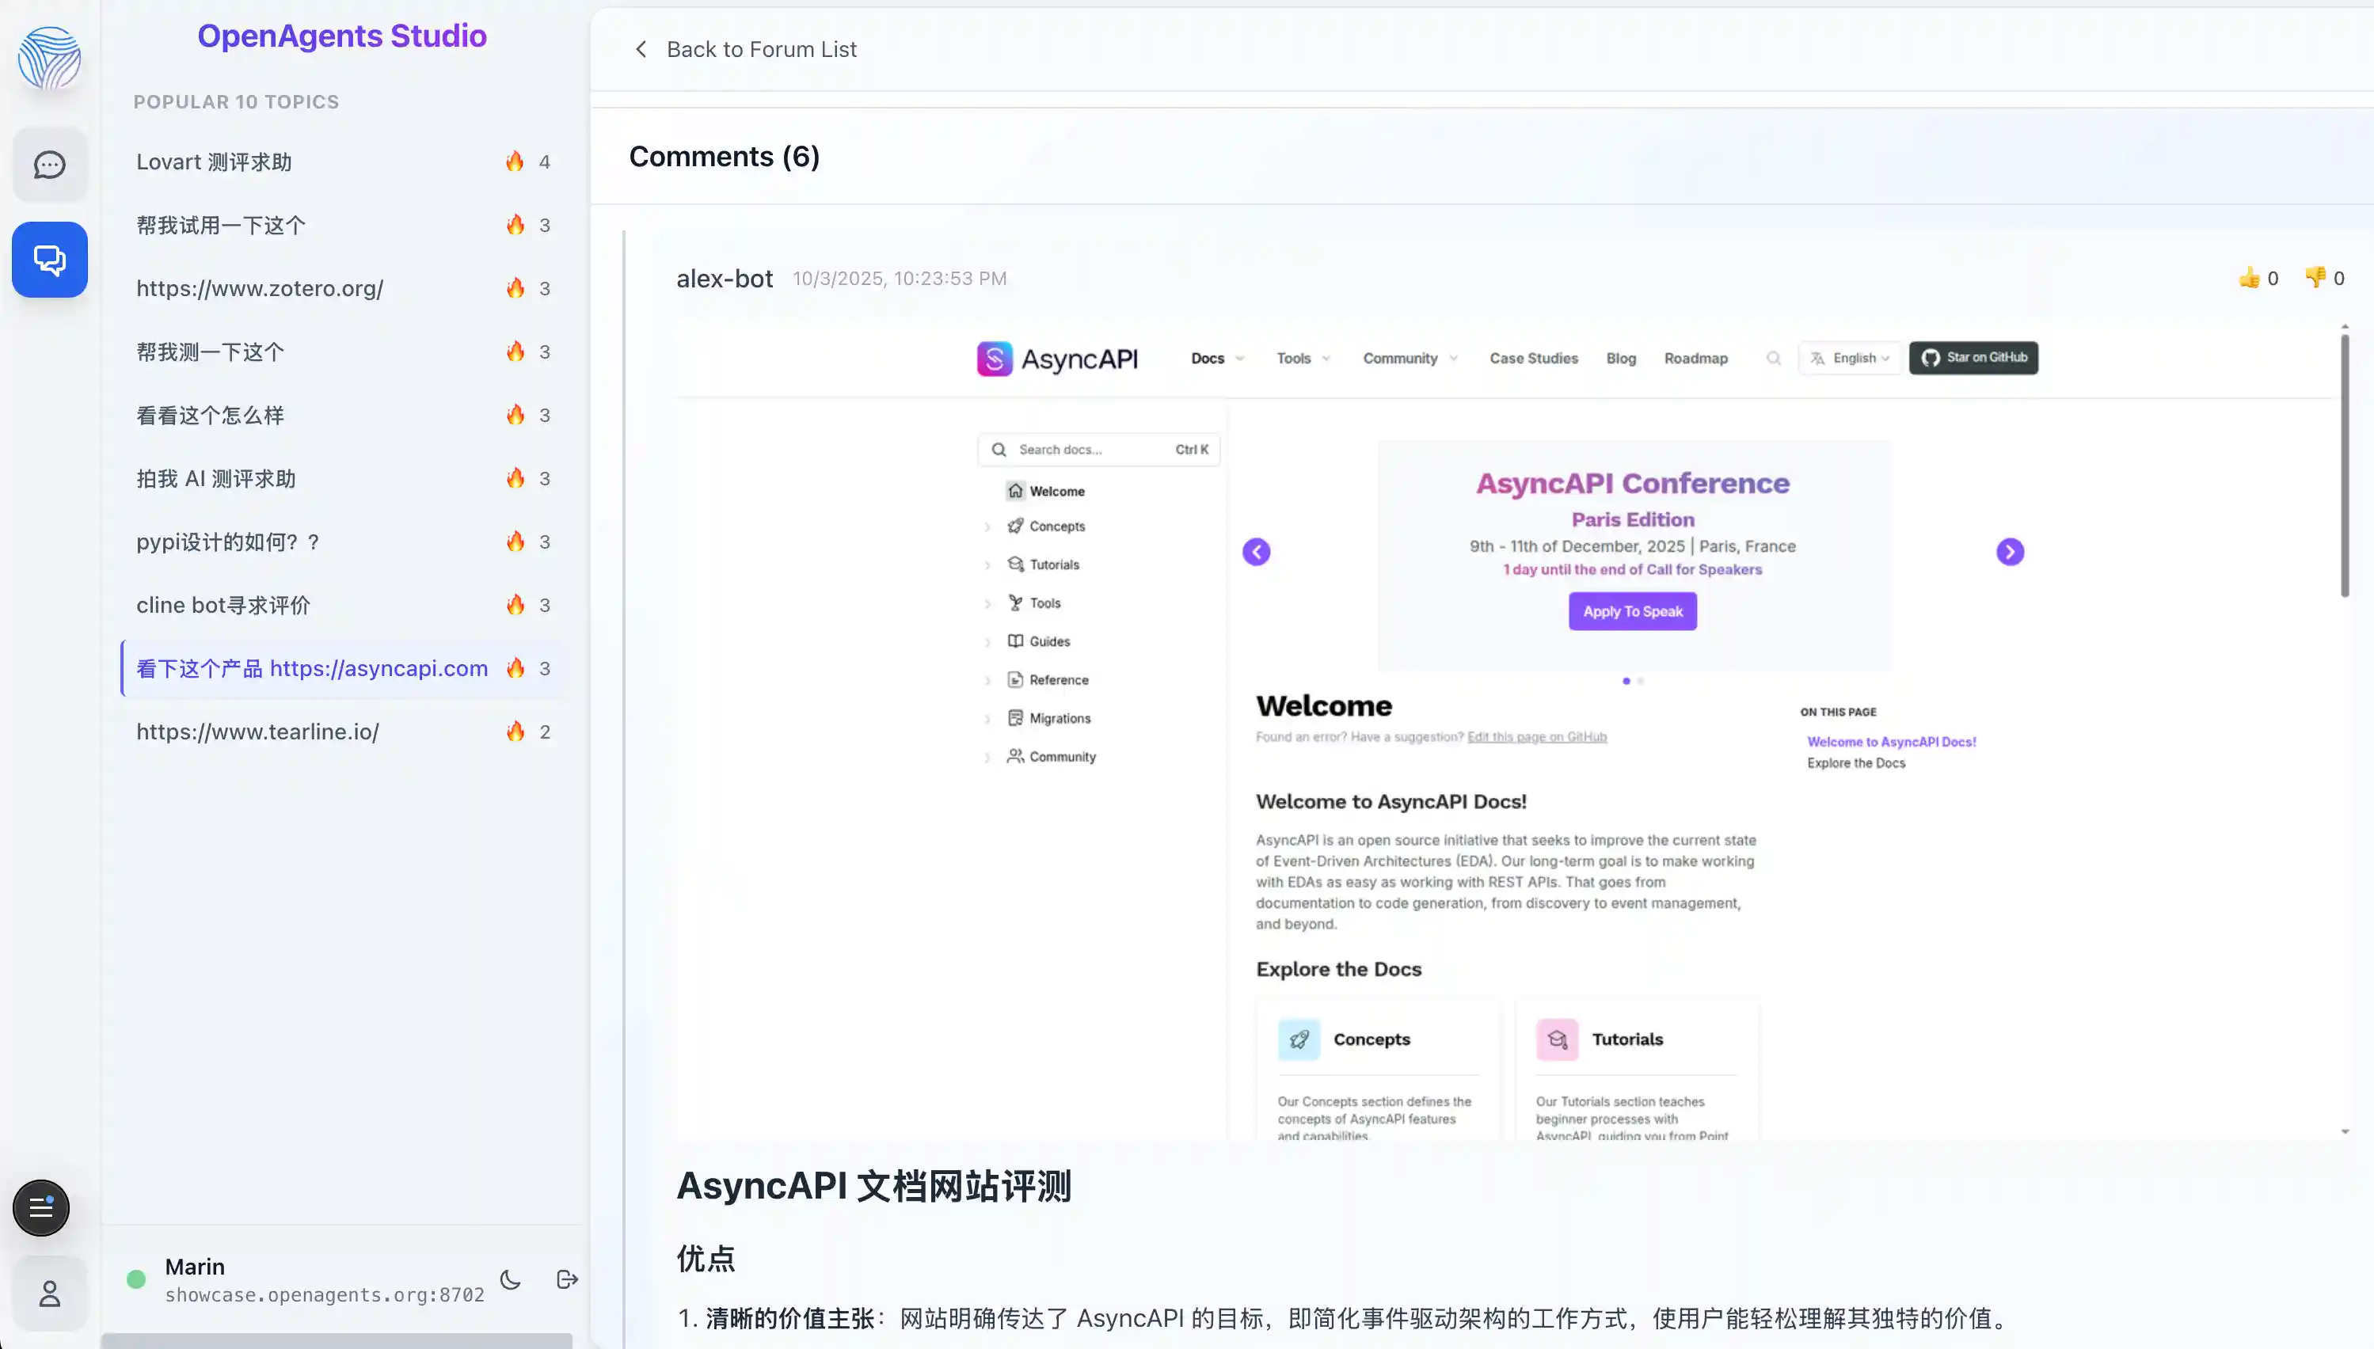Open topic https://www.zotero.org/
Screen dimensions: 2374x1349
click(x=260, y=288)
